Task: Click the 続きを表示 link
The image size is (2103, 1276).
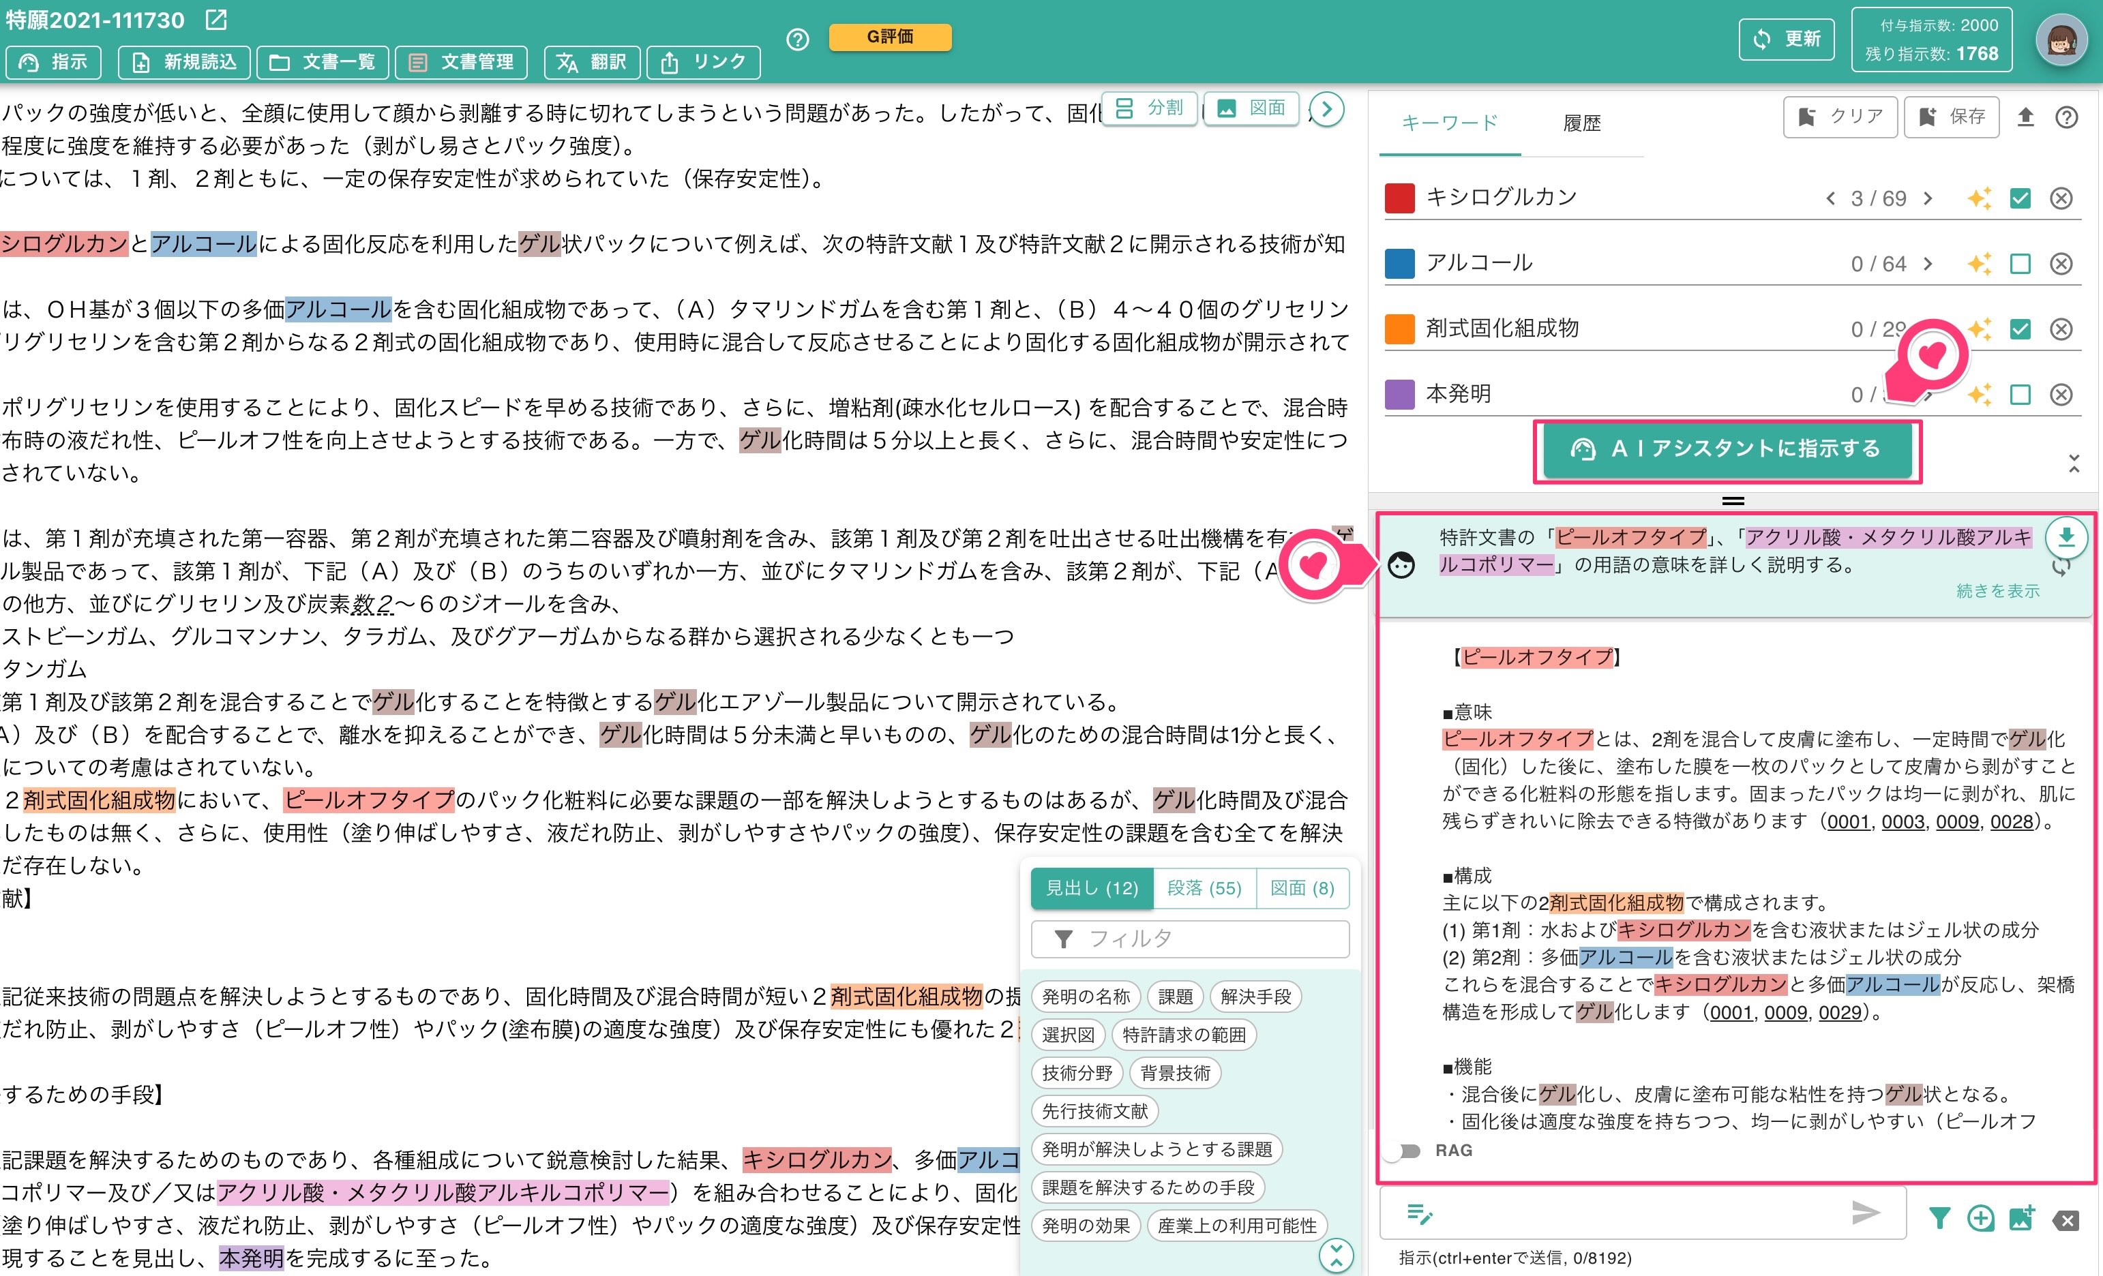Action: click(1998, 591)
